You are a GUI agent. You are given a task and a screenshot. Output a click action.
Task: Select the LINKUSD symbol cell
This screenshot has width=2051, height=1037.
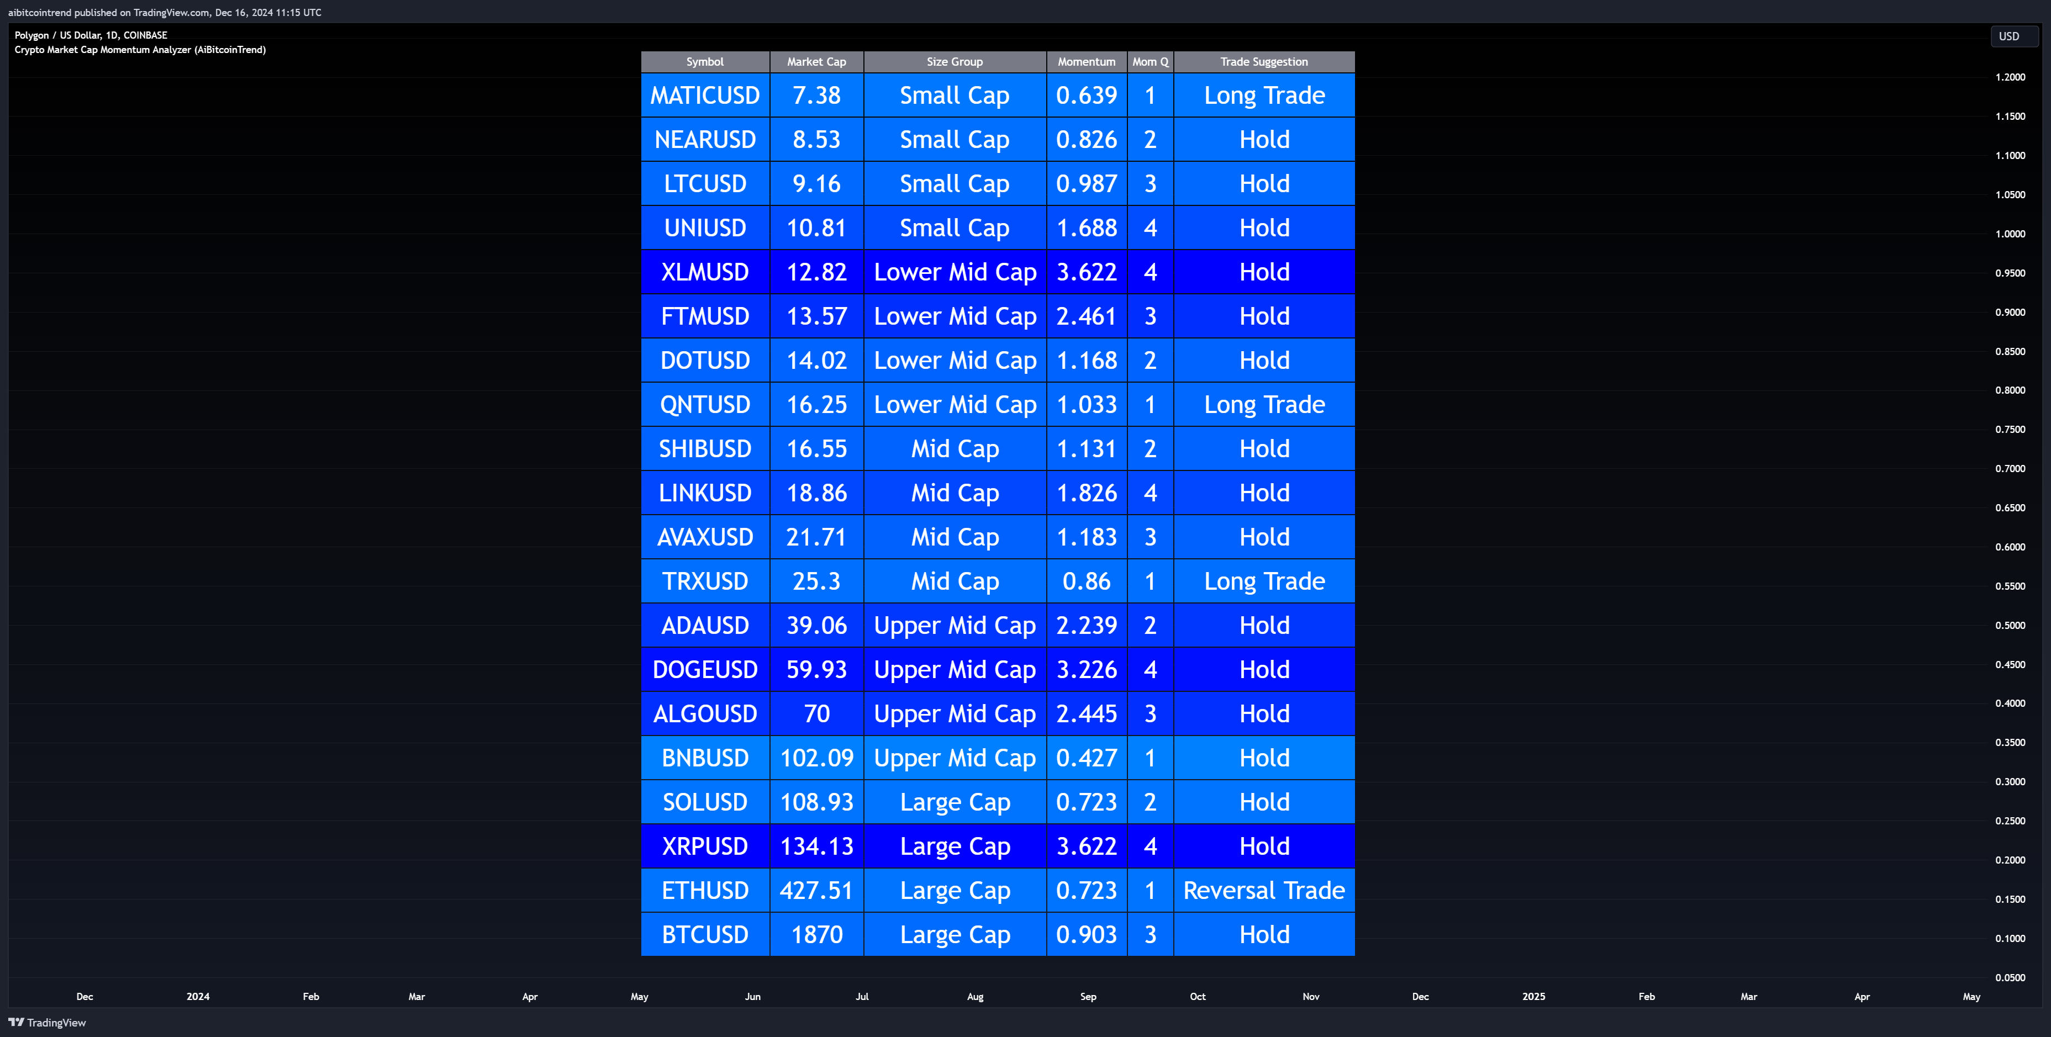point(705,493)
